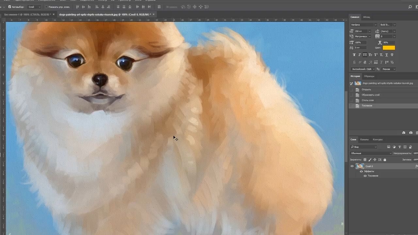Click the baseline shift 0 пт field
The height and width of the screenshot is (235, 418).
(361, 48)
